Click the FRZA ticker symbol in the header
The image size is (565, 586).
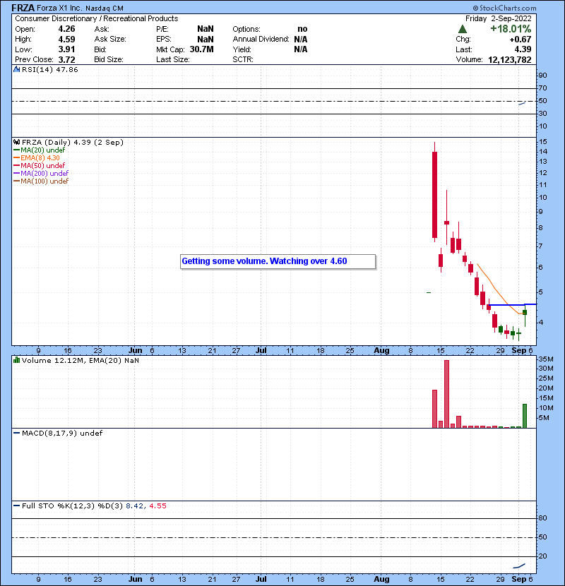click(x=23, y=8)
